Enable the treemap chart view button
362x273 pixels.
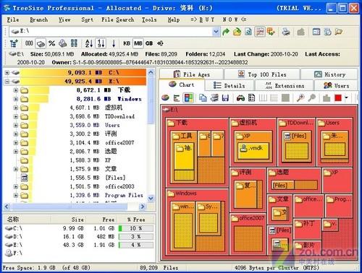pyautogui.click(x=188, y=97)
